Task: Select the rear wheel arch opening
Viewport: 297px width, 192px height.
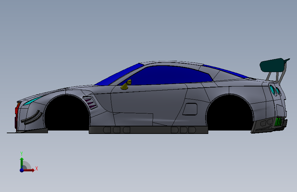Action: (230, 113)
